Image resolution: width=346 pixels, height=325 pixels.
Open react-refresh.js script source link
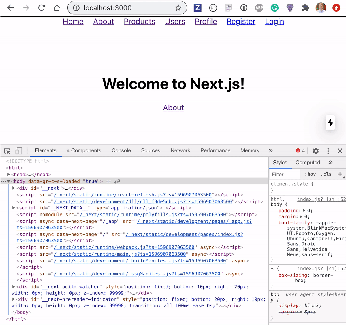click(133, 195)
